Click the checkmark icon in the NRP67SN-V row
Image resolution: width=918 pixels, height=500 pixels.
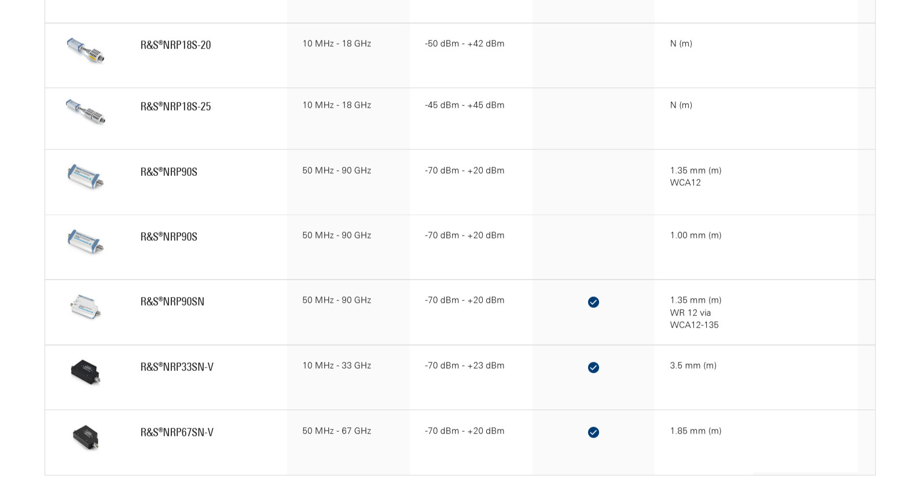pos(593,432)
